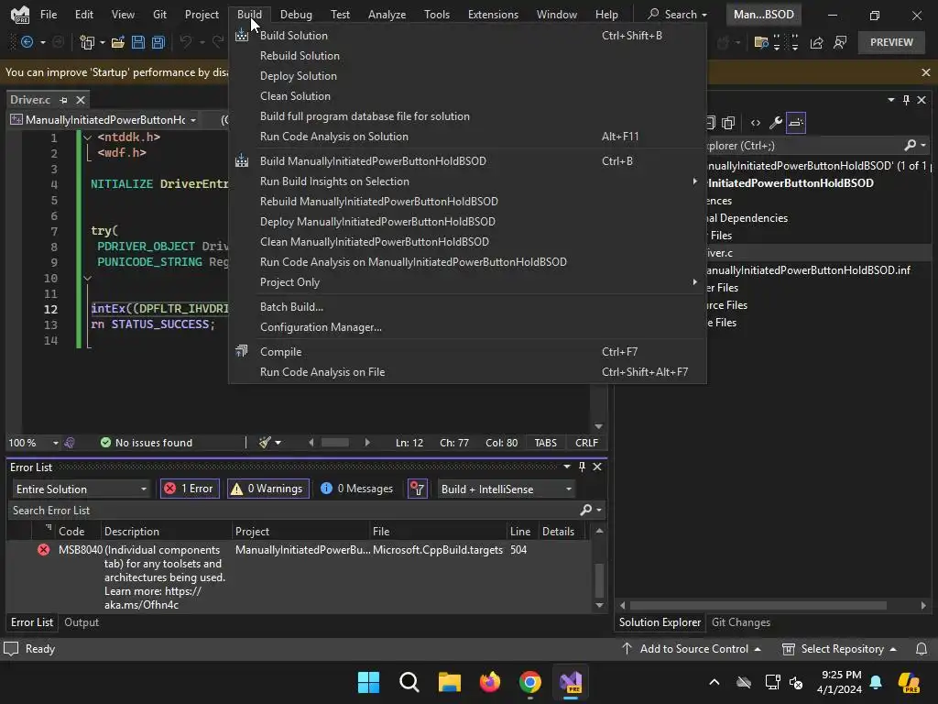Image resolution: width=938 pixels, height=704 pixels.
Task: Toggle the 0 Warnings filter button
Action: pyautogui.click(x=268, y=489)
